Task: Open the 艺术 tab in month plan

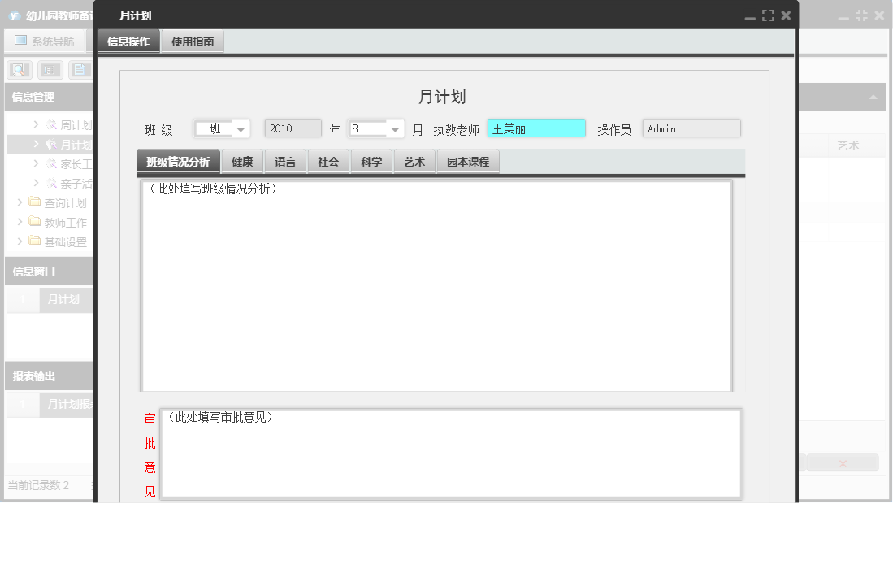Action: 414,162
